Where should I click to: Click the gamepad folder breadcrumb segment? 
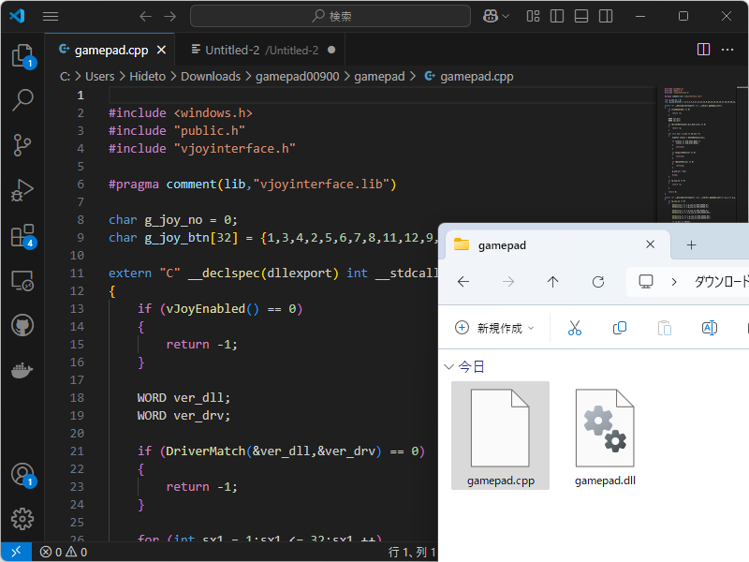point(379,77)
